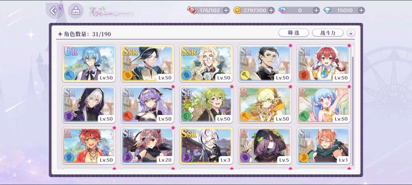This screenshot has height=185, width=412.
Task: Go back with the arrow icon
Action: (x=55, y=11)
